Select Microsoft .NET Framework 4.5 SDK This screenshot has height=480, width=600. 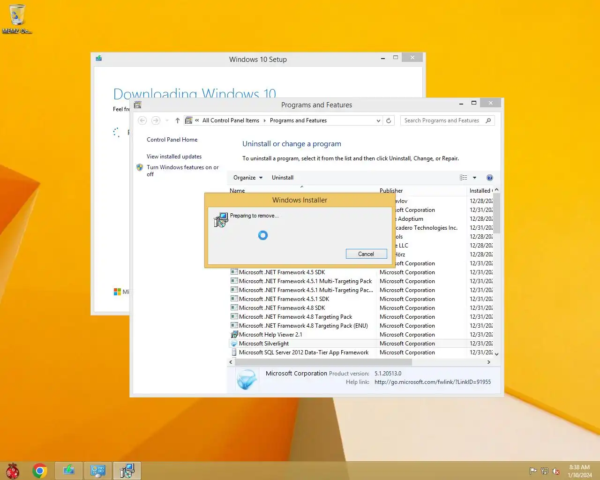(282, 272)
